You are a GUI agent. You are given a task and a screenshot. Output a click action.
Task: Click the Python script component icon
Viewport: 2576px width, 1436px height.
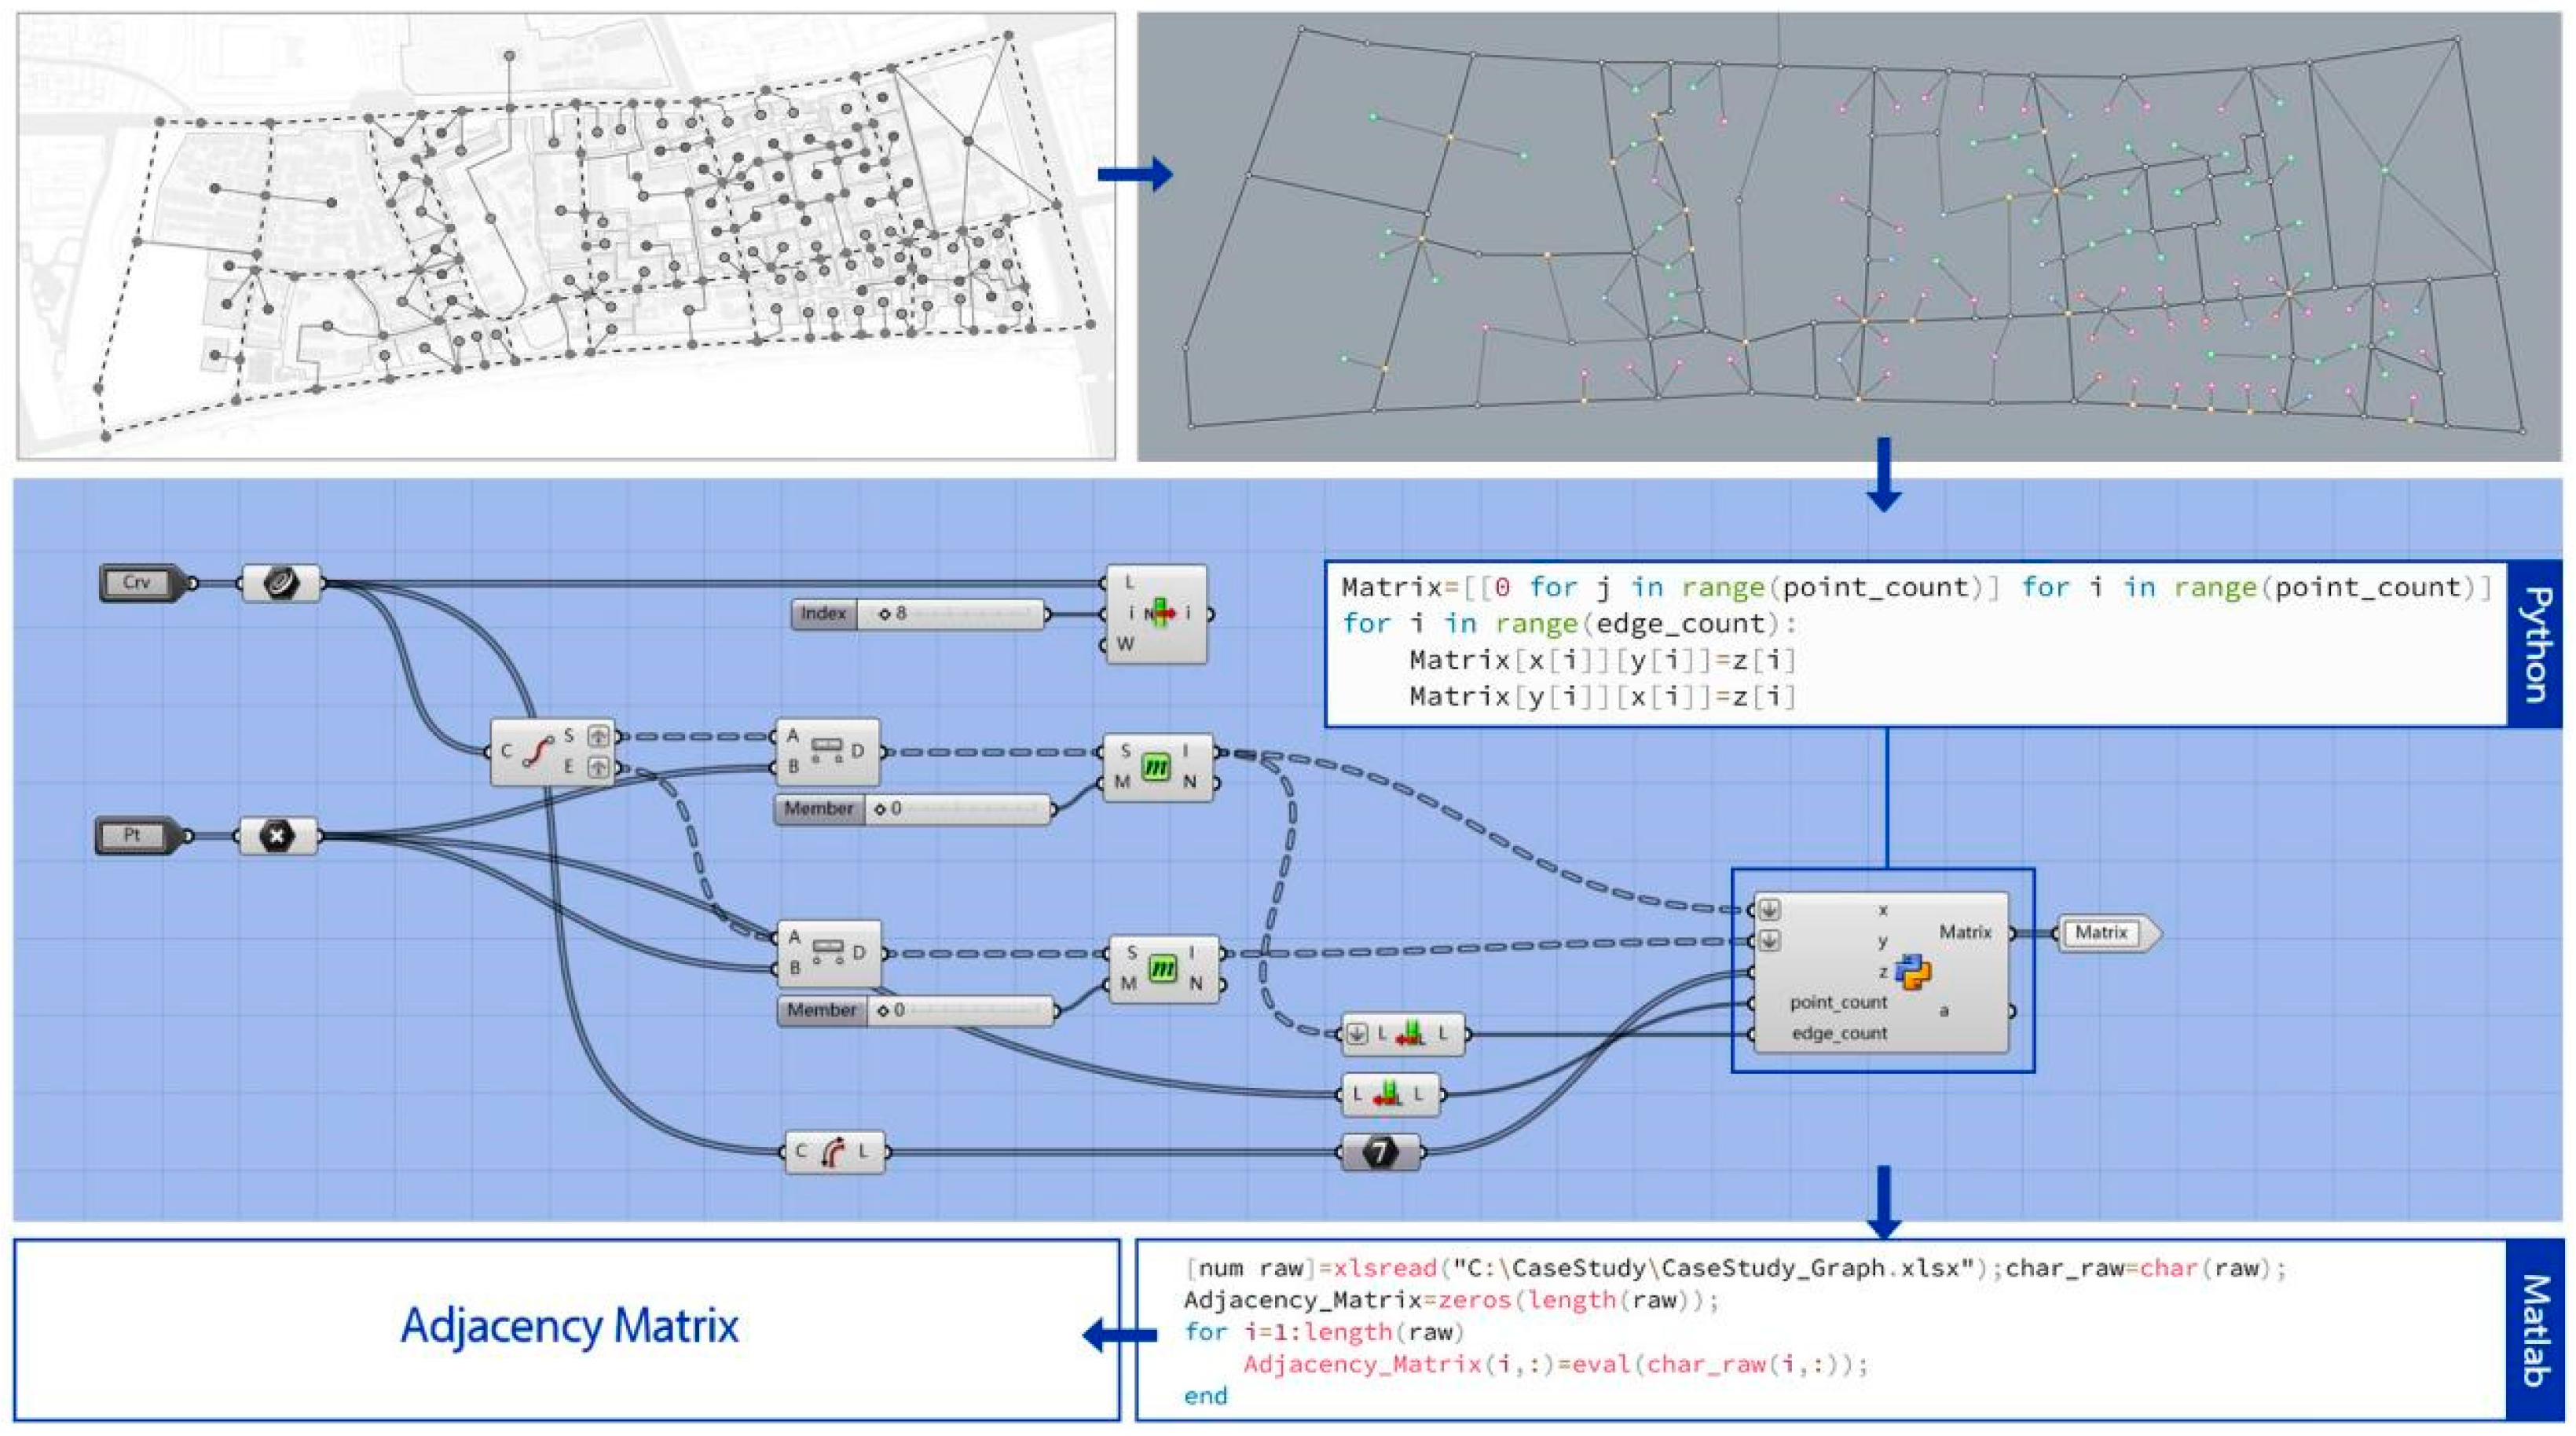click(x=1912, y=972)
